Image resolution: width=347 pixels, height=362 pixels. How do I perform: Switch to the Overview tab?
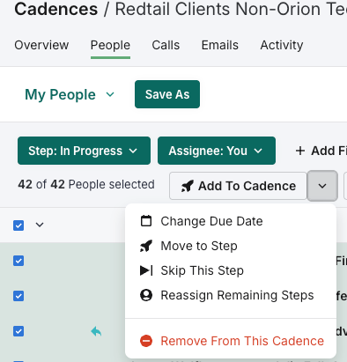point(41,45)
